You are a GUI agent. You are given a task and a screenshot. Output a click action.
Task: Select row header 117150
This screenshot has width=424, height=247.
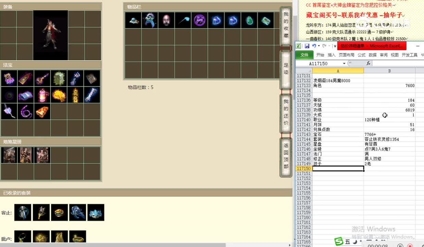pos(304,168)
